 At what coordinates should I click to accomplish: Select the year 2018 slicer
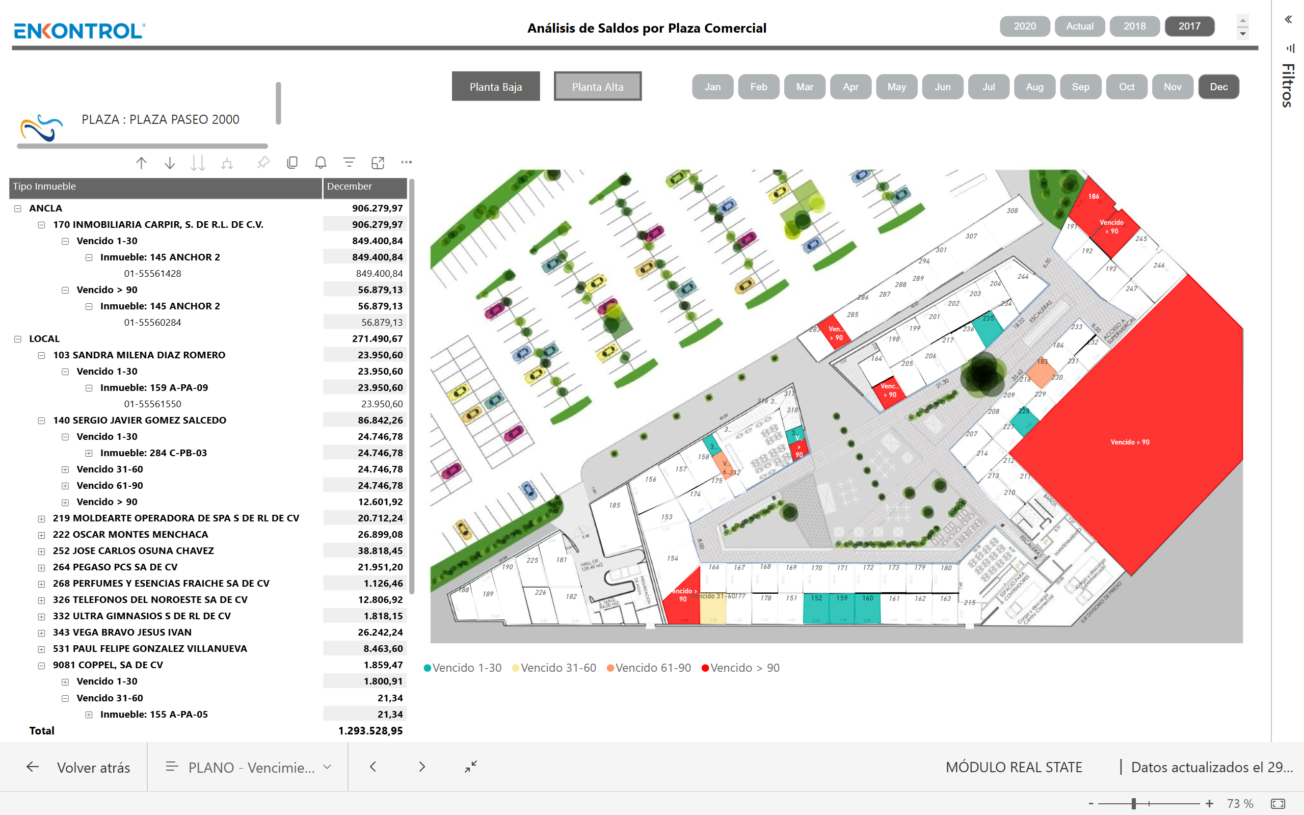click(1134, 27)
